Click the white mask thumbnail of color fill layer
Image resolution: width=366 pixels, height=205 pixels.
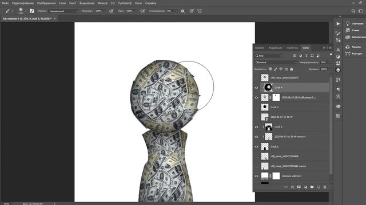[276, 176]
